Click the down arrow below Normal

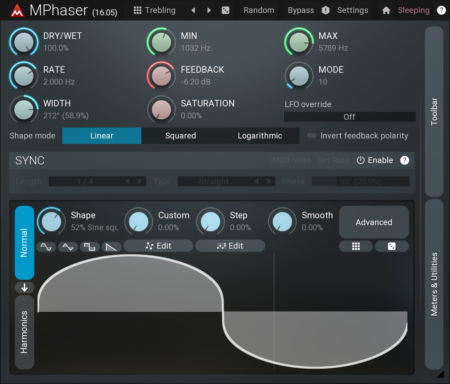tap(25, 287)
